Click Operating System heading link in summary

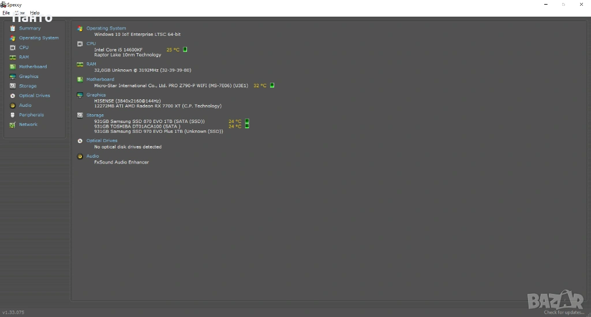point(106,28)
